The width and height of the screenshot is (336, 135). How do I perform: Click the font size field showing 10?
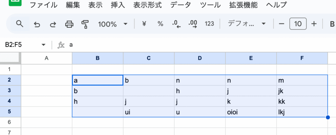298,24
